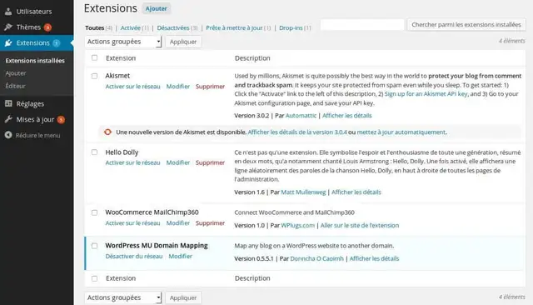Filter by Activée plugins
Screen dimensions: 533x305
click(x=131, y=27)
